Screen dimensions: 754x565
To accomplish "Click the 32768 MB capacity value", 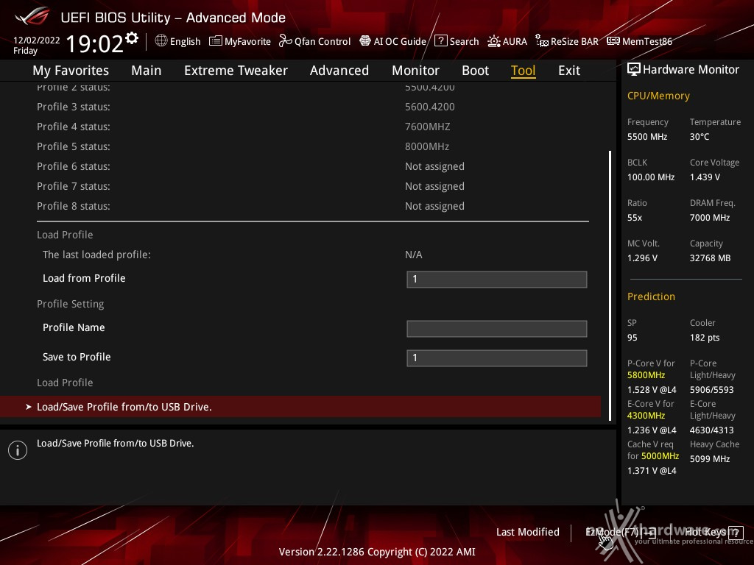I will (711, 258).
